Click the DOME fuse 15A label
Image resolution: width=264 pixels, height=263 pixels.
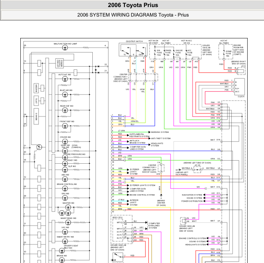pos(228,53)
